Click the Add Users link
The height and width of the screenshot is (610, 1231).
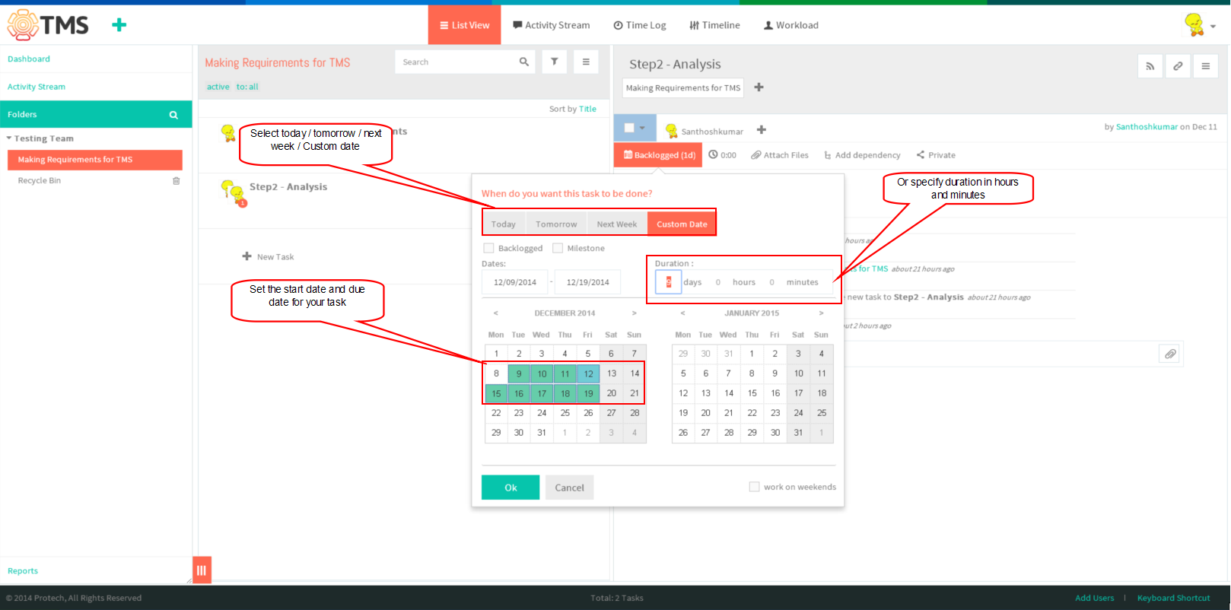point(1094,598)
